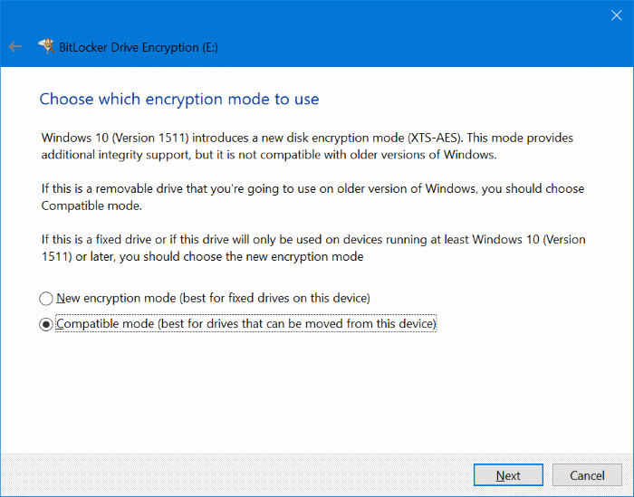Viewport: 634px width, 497px height.
Task: Click the back arrow icon
Action: pyautogui.click(x=14, y=46)
